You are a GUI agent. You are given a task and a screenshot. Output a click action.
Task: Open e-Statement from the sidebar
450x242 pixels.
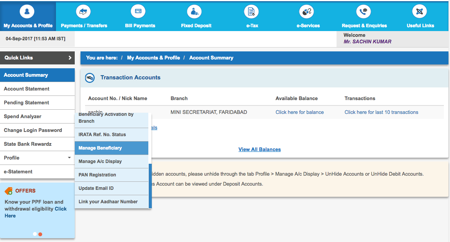click(x=37, y=172)
